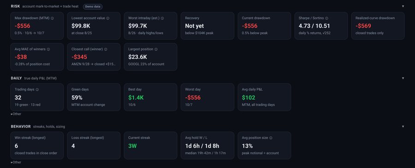Click info icon beside Lowest account value
Image resolution: width=415 pixels, height=168 pixels.
pos(108,18)
